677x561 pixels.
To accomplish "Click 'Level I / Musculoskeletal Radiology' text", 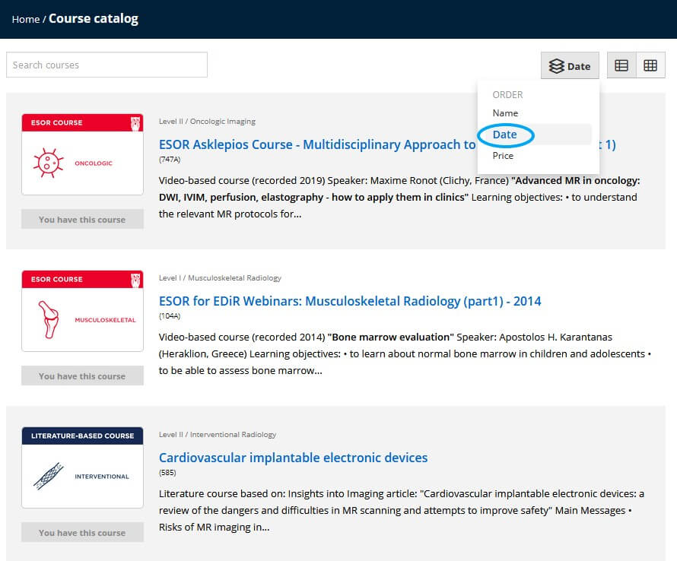I will (220, 278).
